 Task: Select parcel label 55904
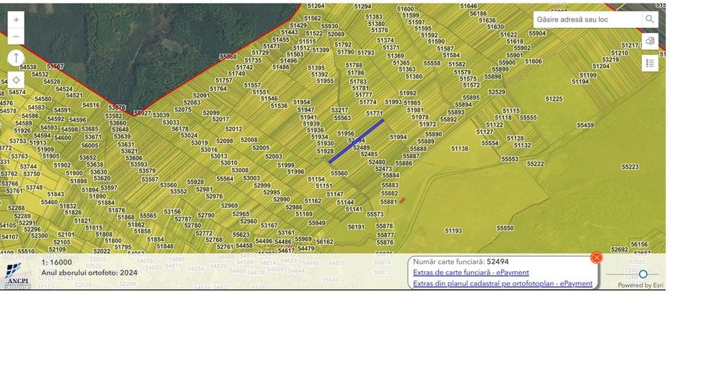tap(537, 34)
